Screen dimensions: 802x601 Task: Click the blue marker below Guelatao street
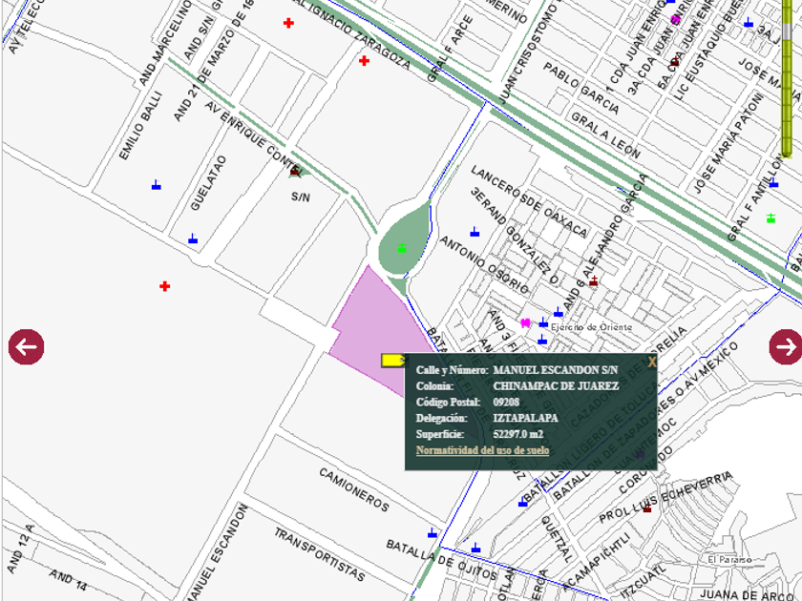(x=193, y=238)
